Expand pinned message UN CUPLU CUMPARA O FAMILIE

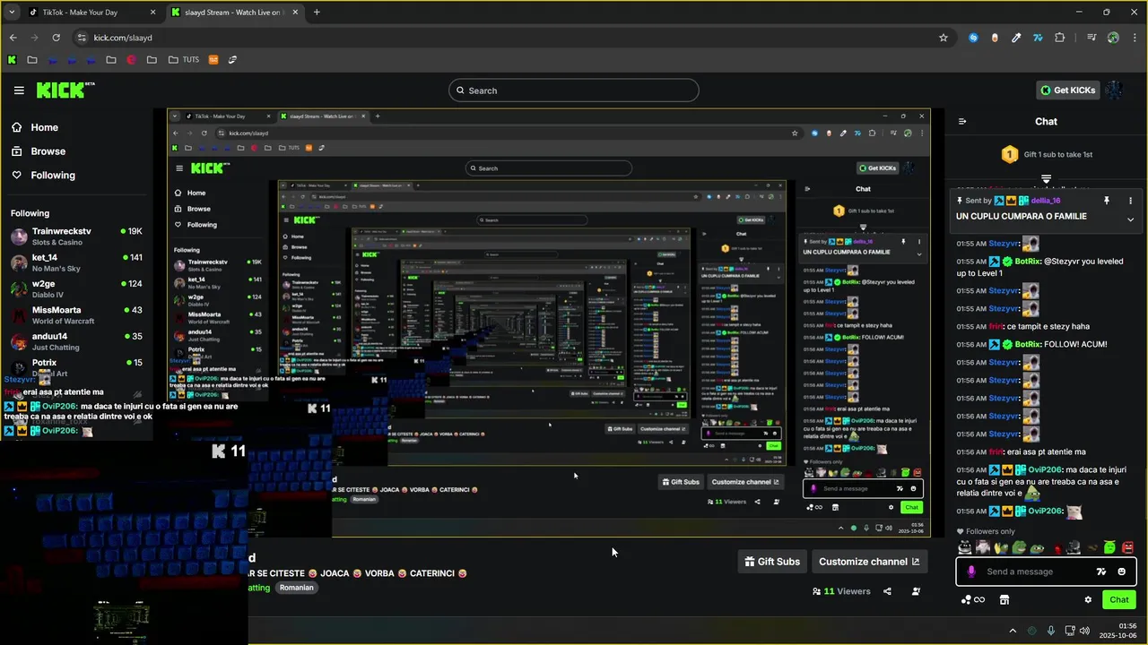tap(1130, 219)
